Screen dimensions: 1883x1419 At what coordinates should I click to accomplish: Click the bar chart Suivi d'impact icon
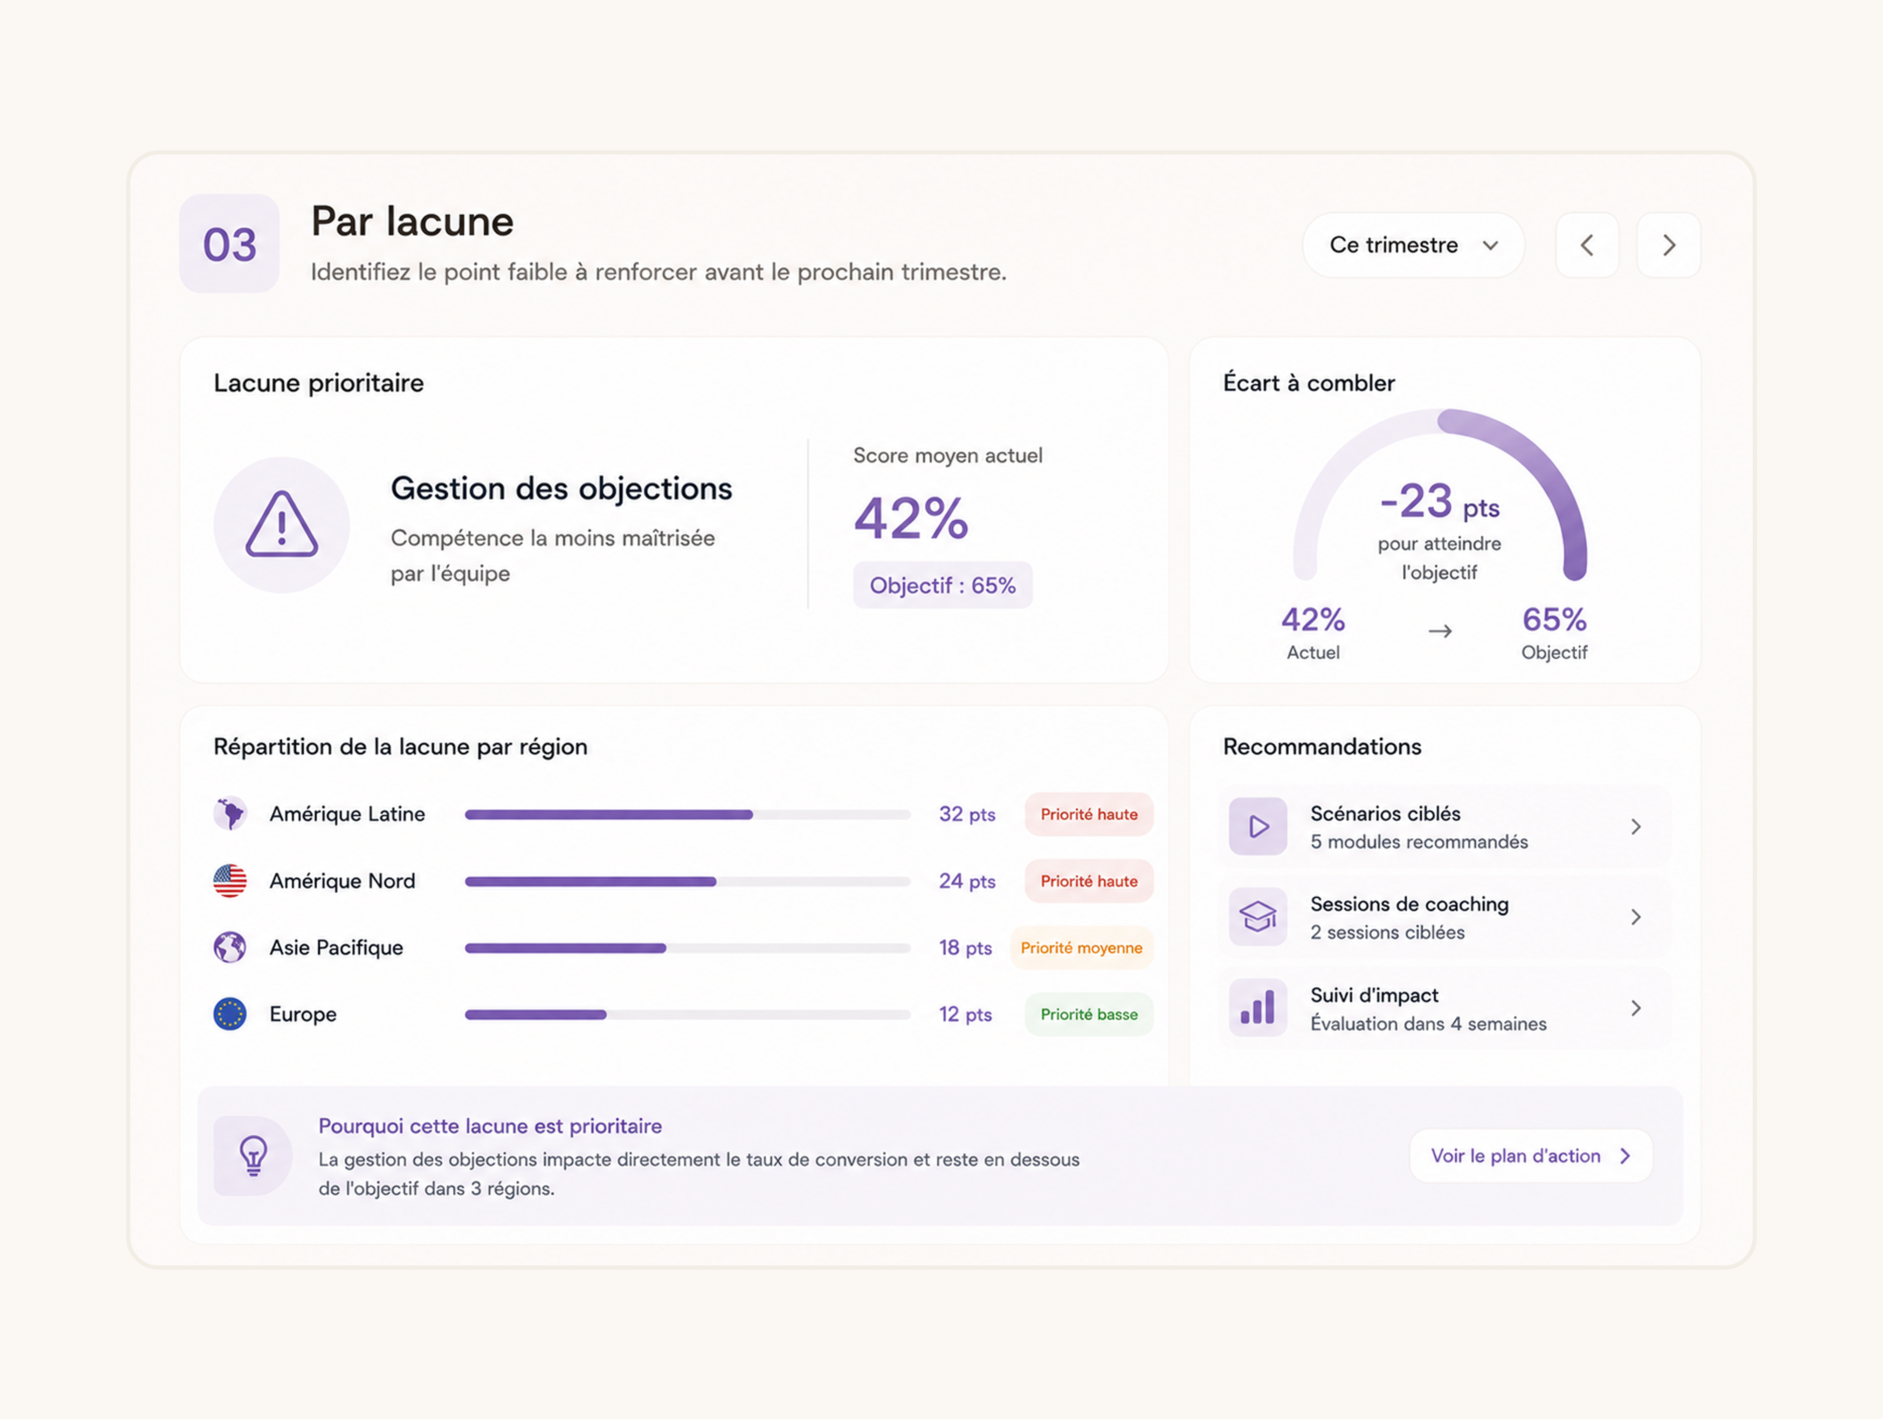pyautogui.click(x=1258, y=1008)
